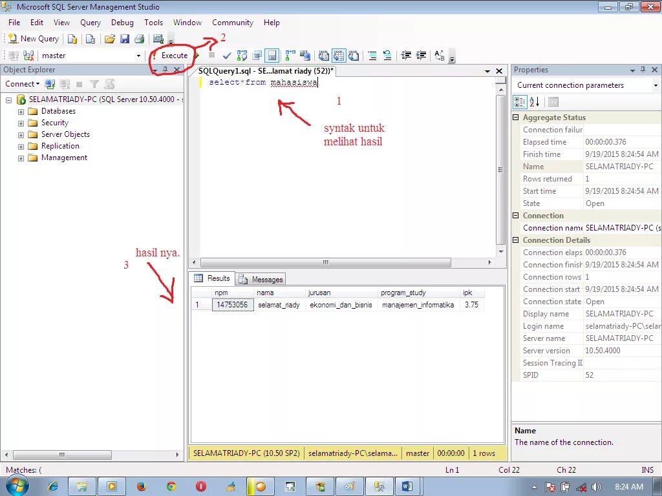Toggle IntelliSense Enabled in the toolbar
Viewport: 662px width, 496px height.
(272, 56)
